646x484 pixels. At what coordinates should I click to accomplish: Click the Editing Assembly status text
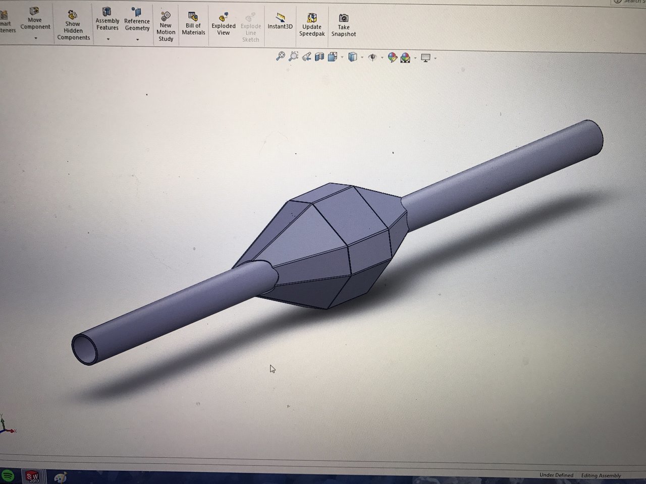point(601,475)
